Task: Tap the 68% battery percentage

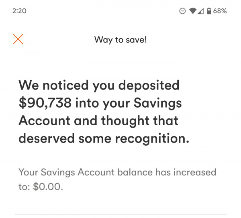Action: pos(220,11)
